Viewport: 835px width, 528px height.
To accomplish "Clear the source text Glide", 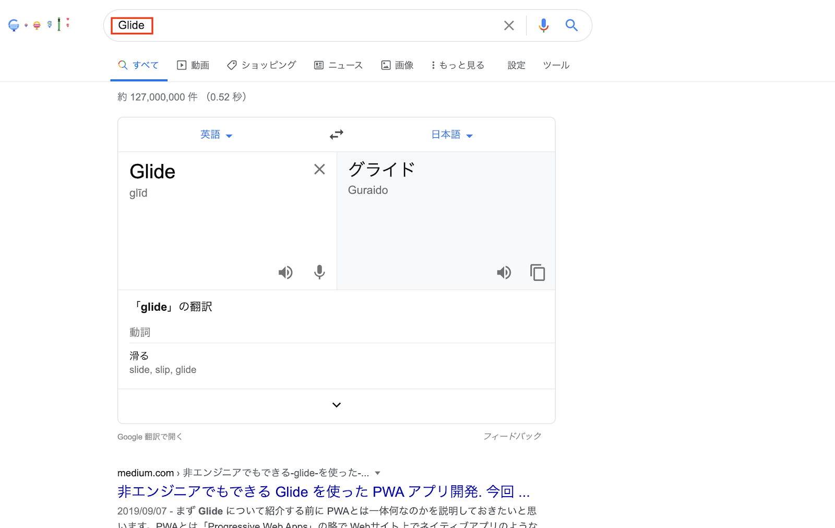I will 319,169.
